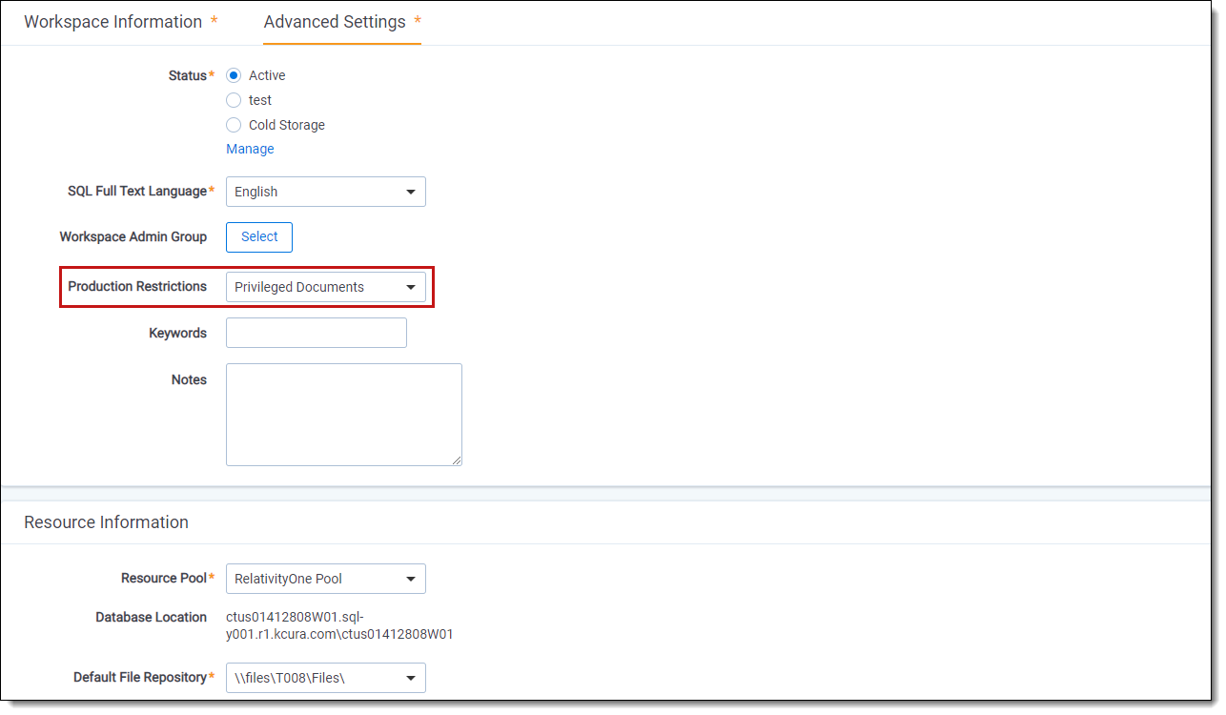Select Cold Storage status
The image size is (1226, 715).
click(x=234, y=125)
